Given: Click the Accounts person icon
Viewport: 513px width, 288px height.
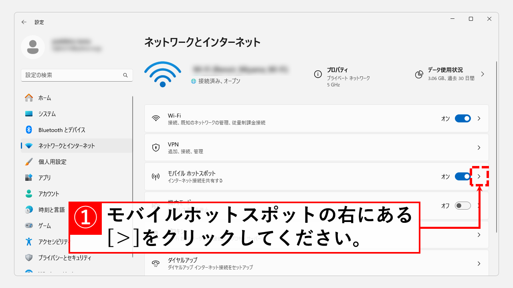Looking at the screenshot, I should pos(29,194).
